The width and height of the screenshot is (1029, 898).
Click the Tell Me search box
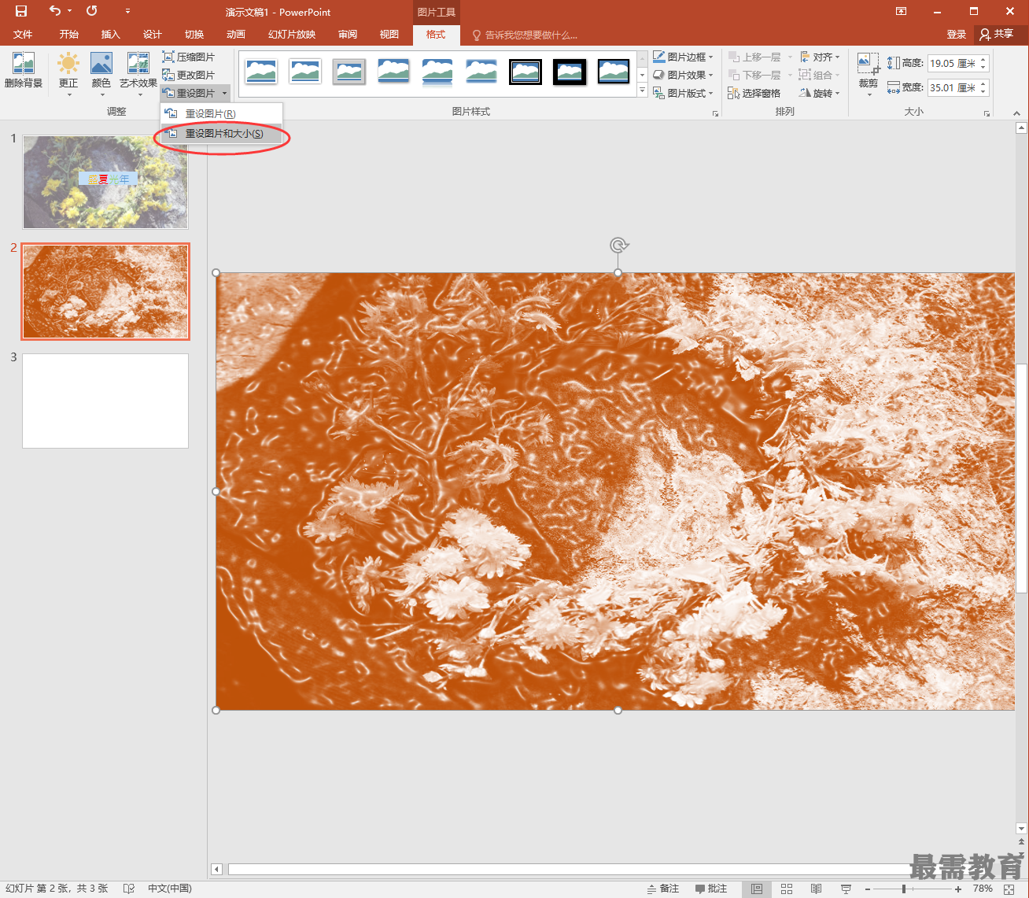click(525, 35)
